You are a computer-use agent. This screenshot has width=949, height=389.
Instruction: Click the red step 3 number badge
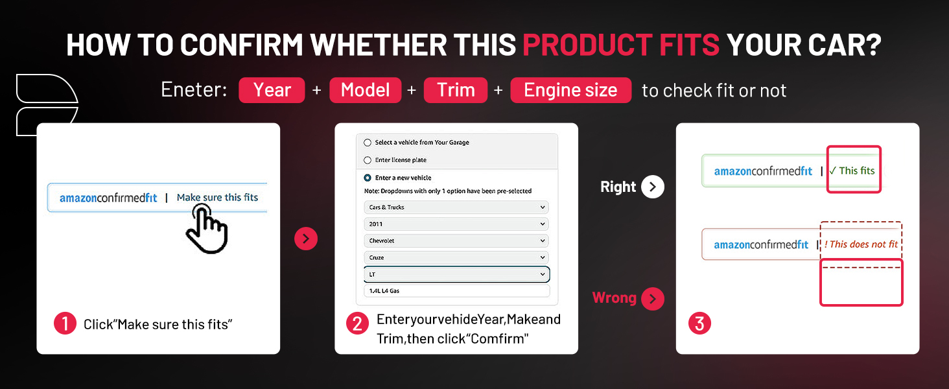click(x=699, y=324)
